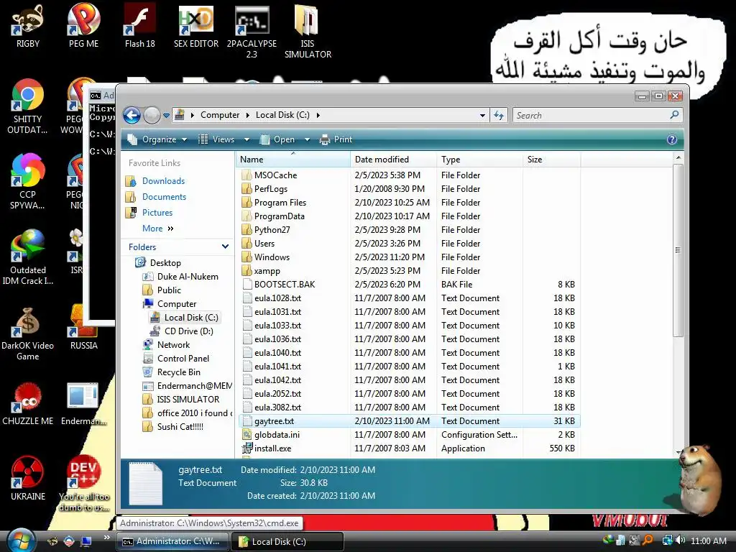
Task: Select the gaytree.txt row
Action: click(x=409, y=421)
